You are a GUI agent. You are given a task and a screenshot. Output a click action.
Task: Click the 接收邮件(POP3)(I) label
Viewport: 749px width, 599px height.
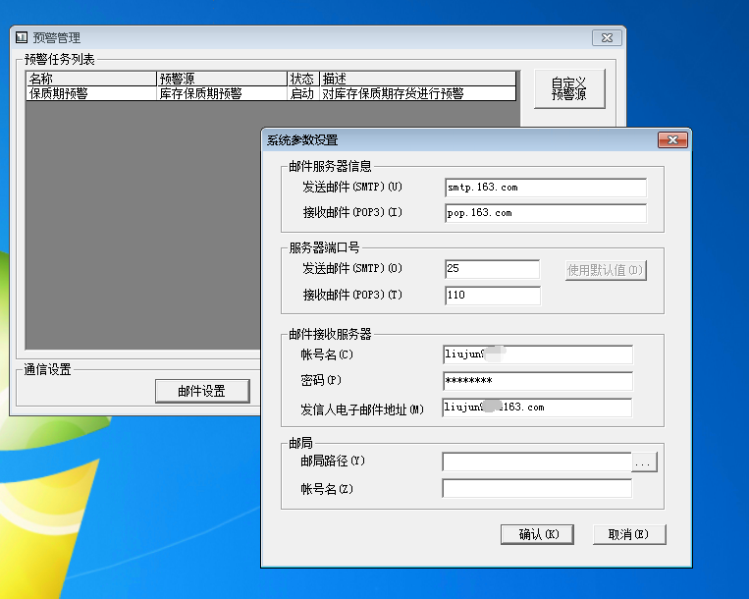pyautogui.click(x=352, y=212)
